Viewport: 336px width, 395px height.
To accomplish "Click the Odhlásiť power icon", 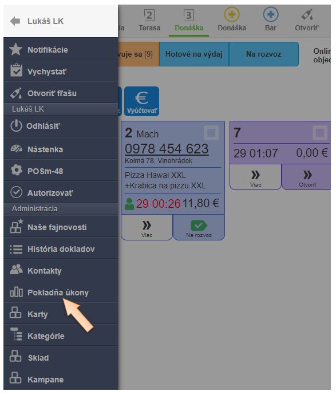I will click(16, 125).
